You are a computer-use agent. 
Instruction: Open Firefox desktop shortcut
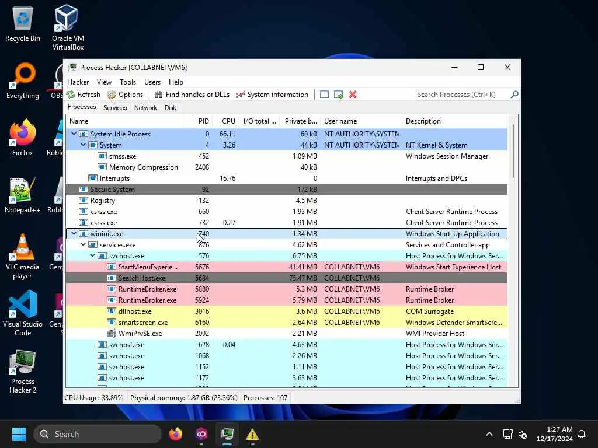pyautogui.click(x=23, y=138)
